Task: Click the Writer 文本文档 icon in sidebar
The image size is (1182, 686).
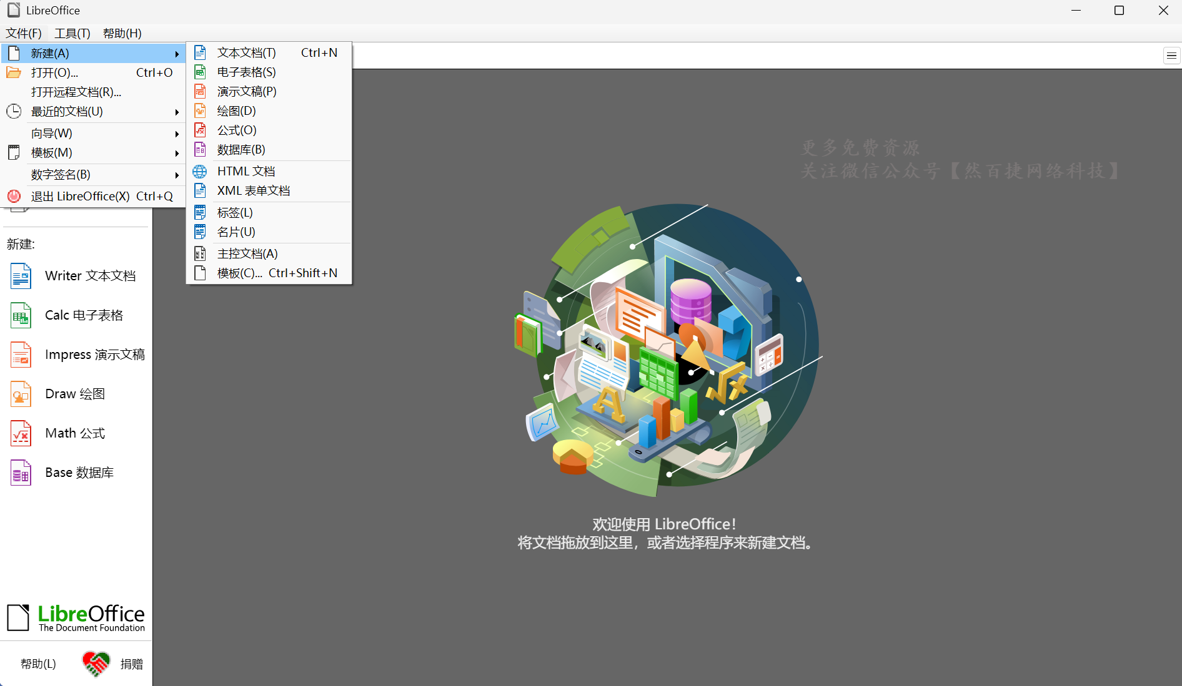Action: coord(21,276)
